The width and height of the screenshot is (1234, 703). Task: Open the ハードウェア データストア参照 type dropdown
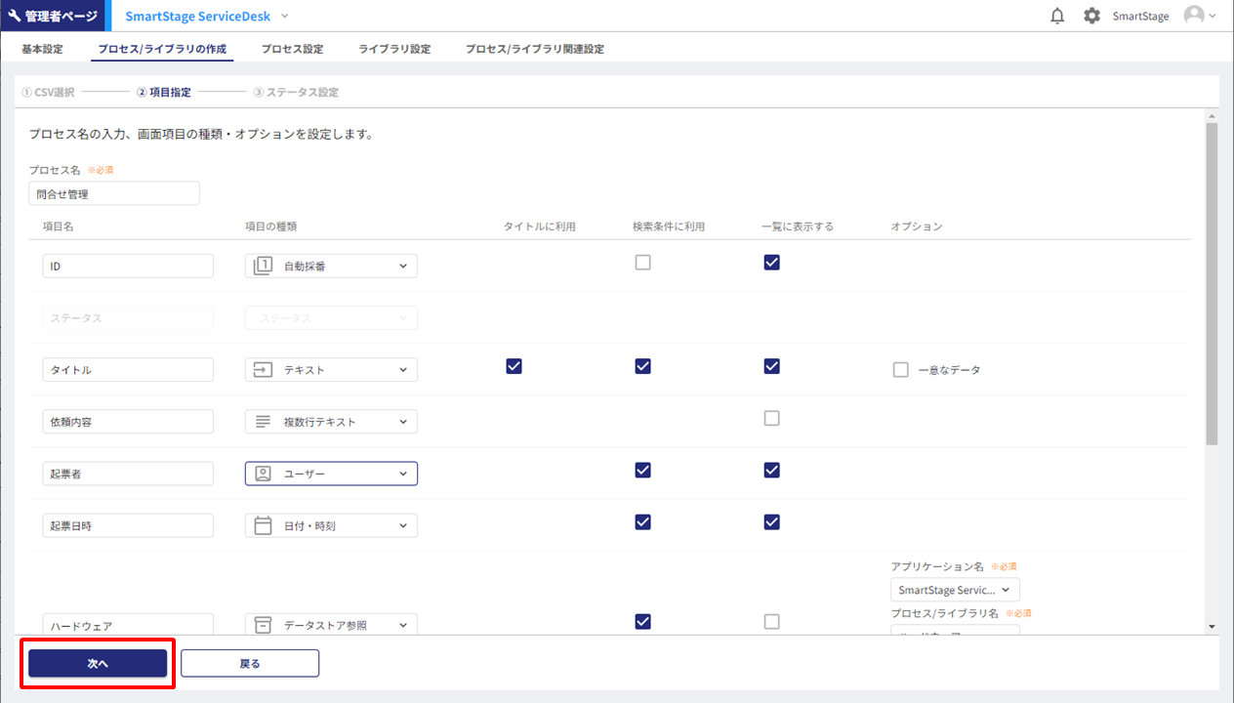point(331,625)
